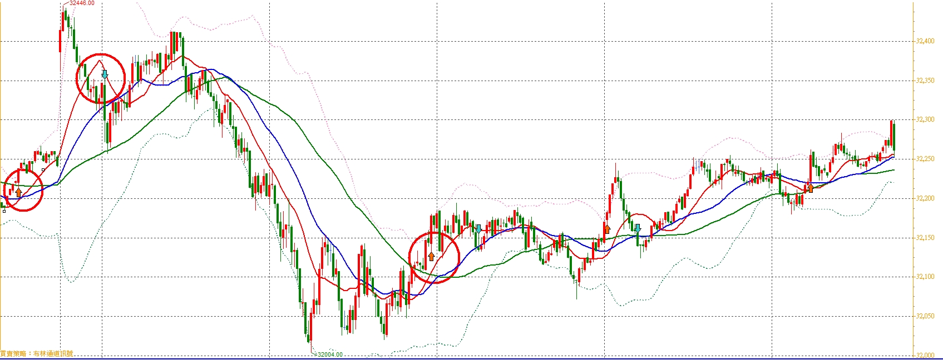Select the orange buy arrow in the bottom-center circle
943x360 pixels.
click(x=431, y=256)
